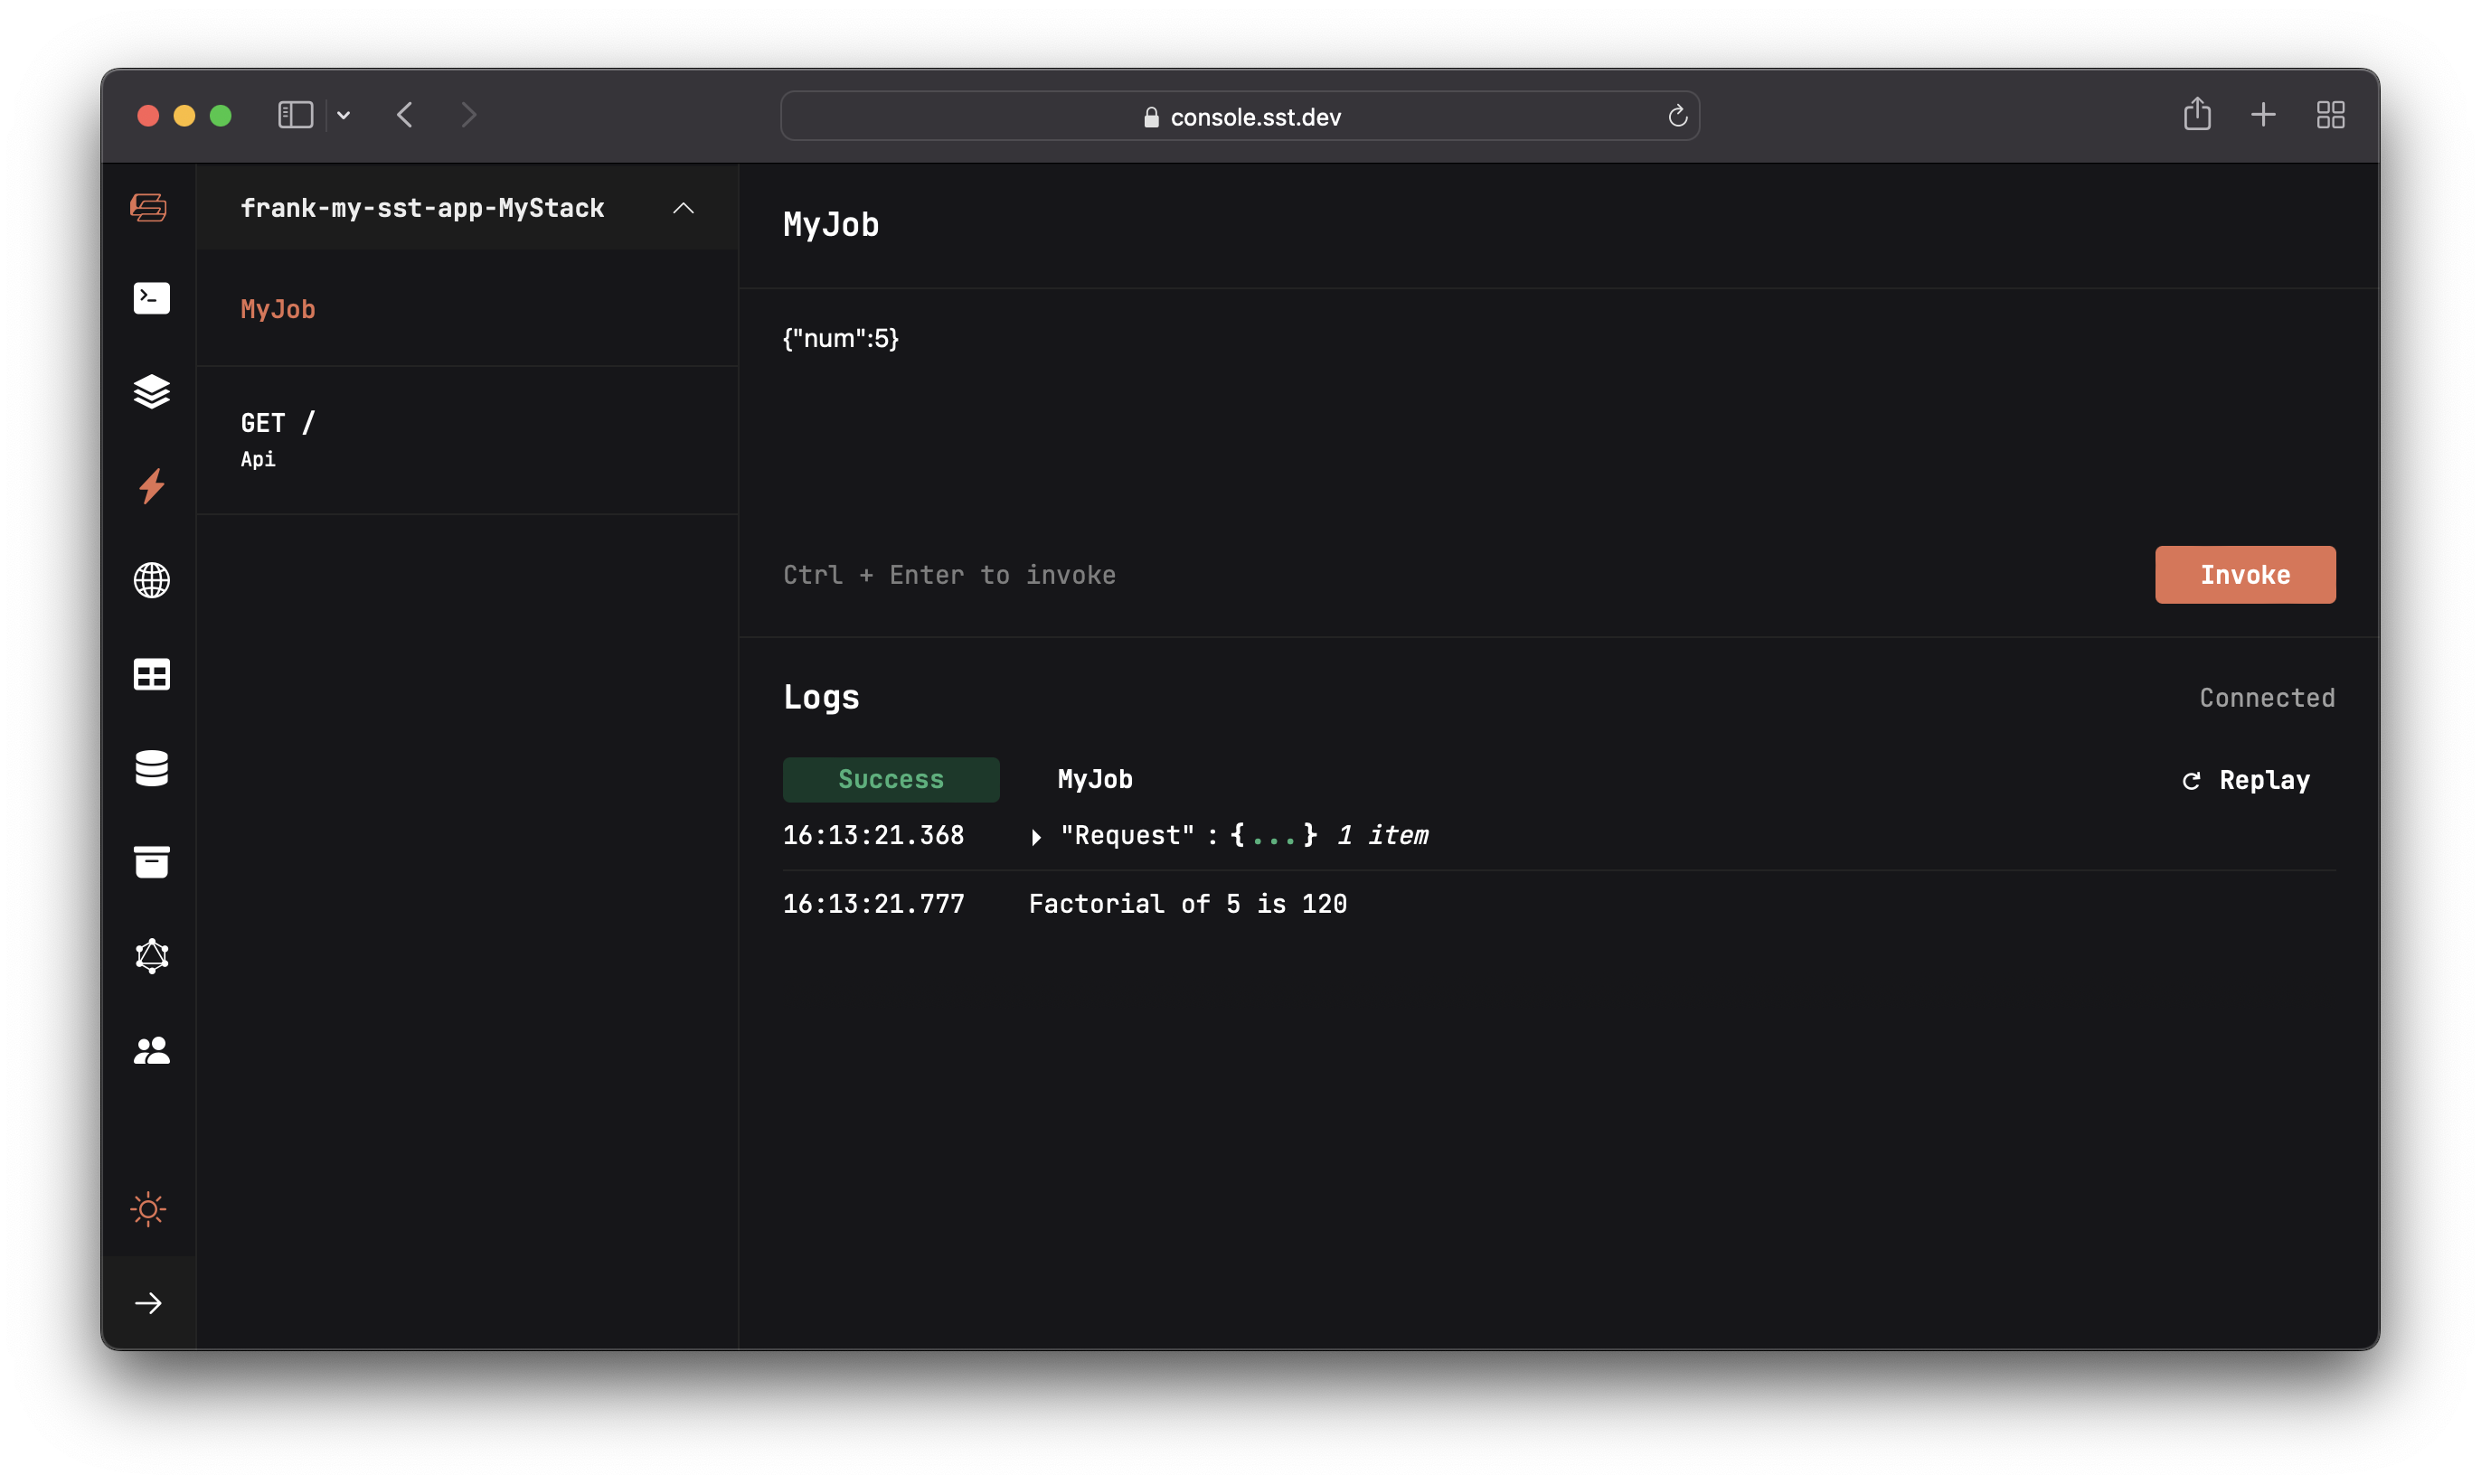Open the Buckets storage icon
The height and width of the screenshot is (1484, 2481).
150,862
